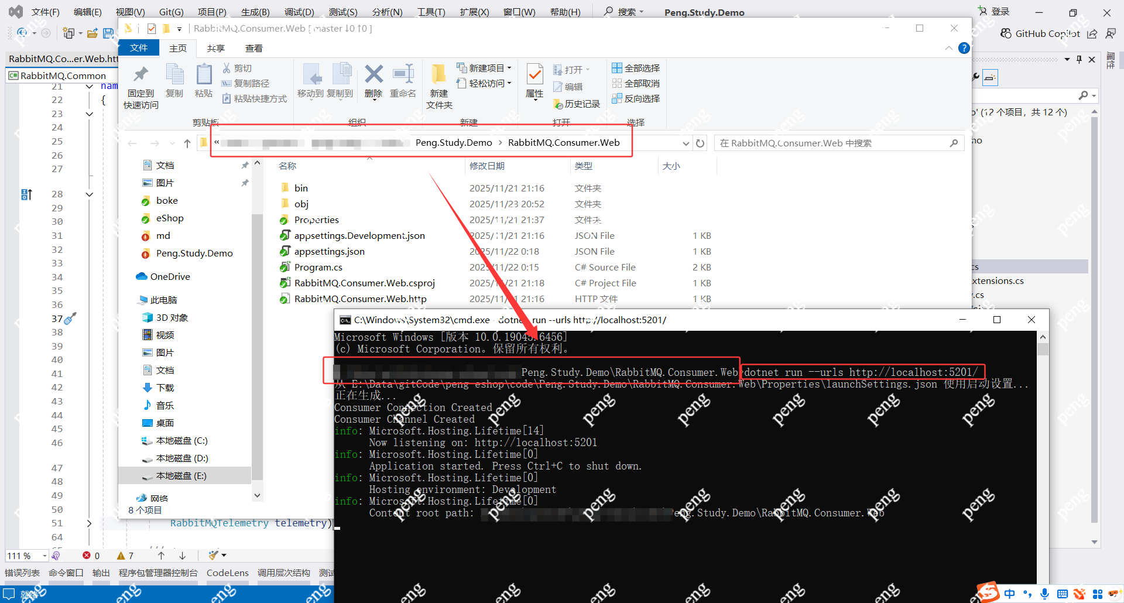Open the address bar history dropdown
Screen dimensions: 1124x603
[x=686, y=143]
